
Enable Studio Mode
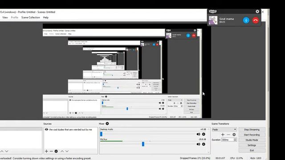[x=252, y=140]
